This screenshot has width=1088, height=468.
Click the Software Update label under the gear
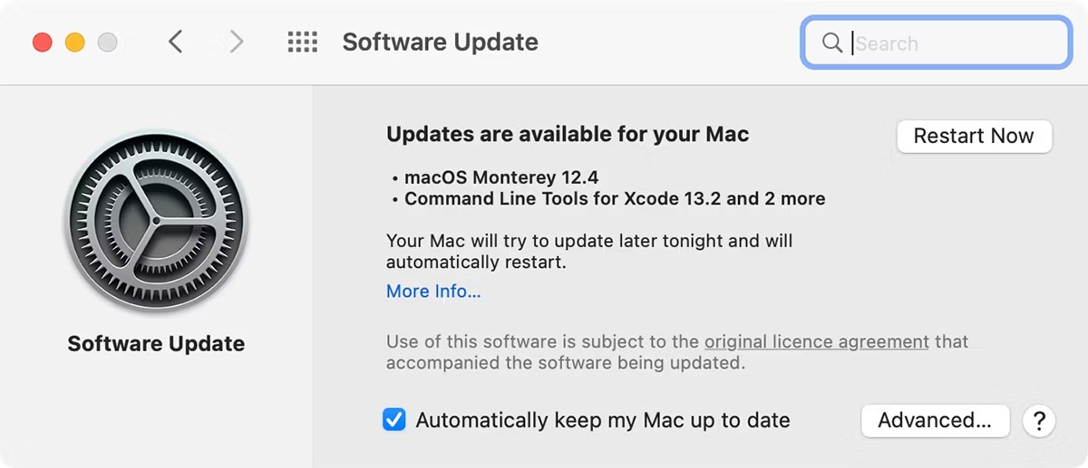156,344
